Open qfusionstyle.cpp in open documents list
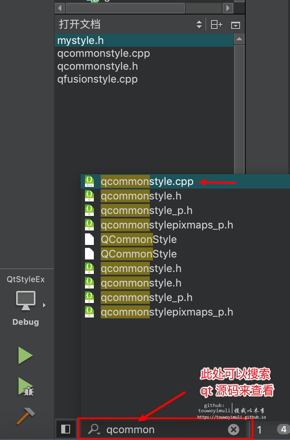This screenshot has width=290, height=440. tap(144, 79)
